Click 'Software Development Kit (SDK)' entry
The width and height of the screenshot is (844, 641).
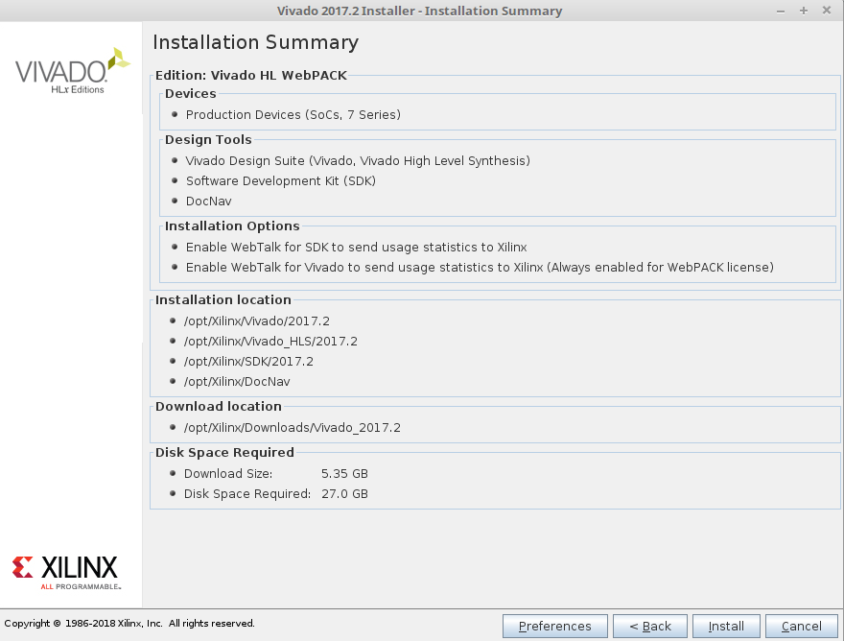[x=280, y=181]
